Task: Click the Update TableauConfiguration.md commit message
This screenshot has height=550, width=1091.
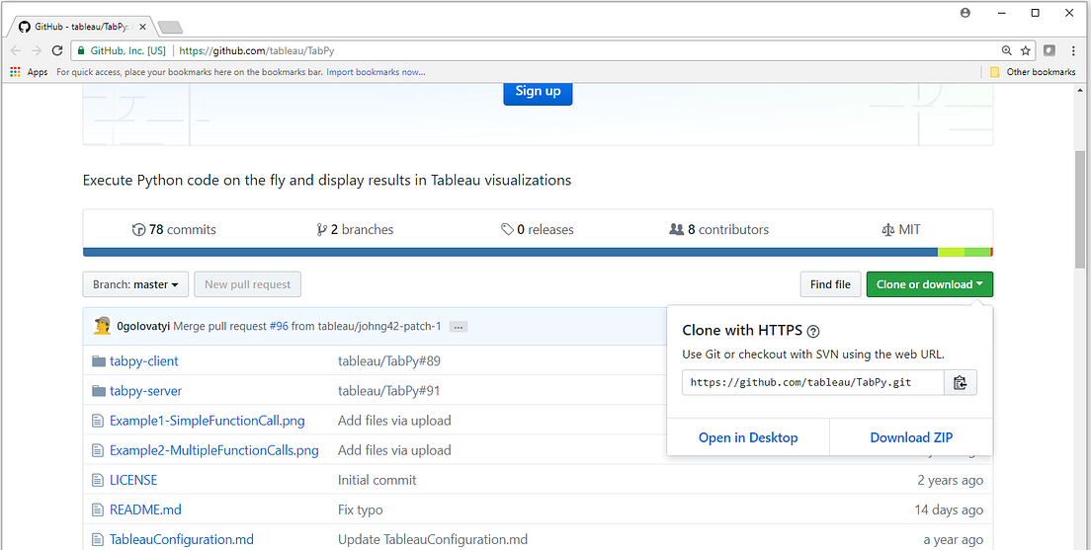Action: pyautogui.click(x=433, y=539)
